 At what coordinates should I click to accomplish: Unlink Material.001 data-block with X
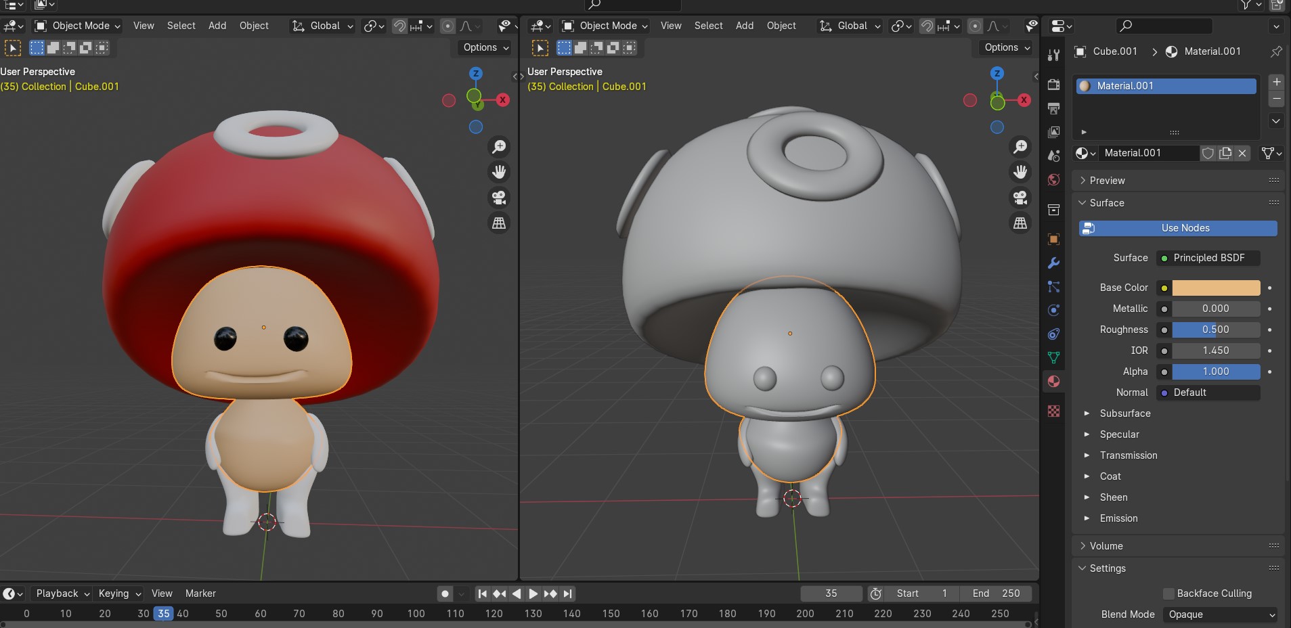tap(1242, 153)
